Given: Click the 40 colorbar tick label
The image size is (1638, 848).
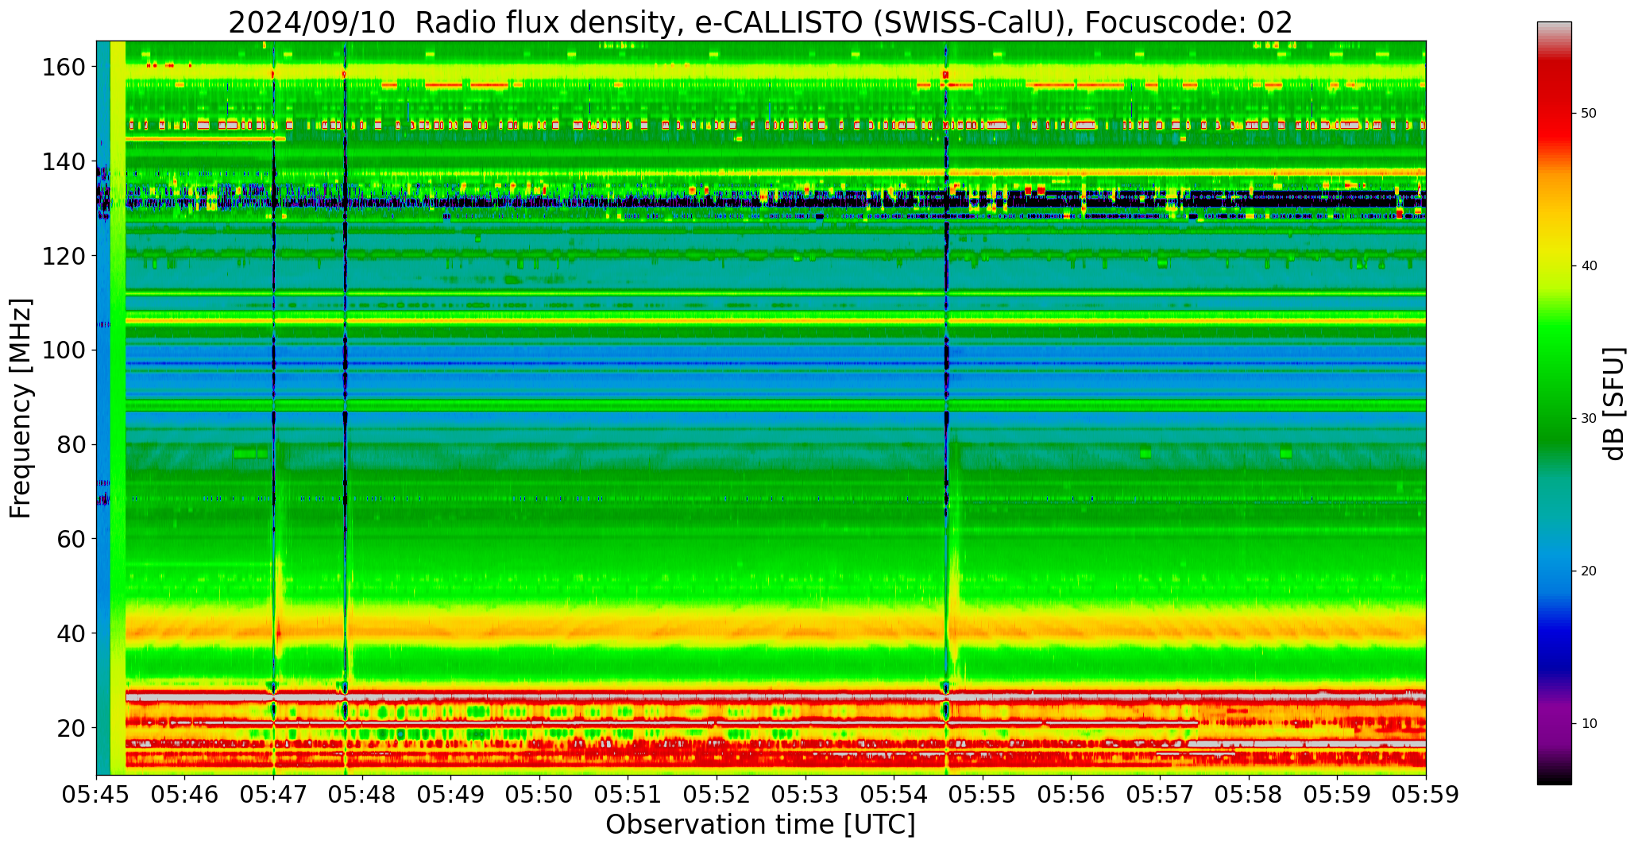Looking at the screenshot, I should 1589,266.
